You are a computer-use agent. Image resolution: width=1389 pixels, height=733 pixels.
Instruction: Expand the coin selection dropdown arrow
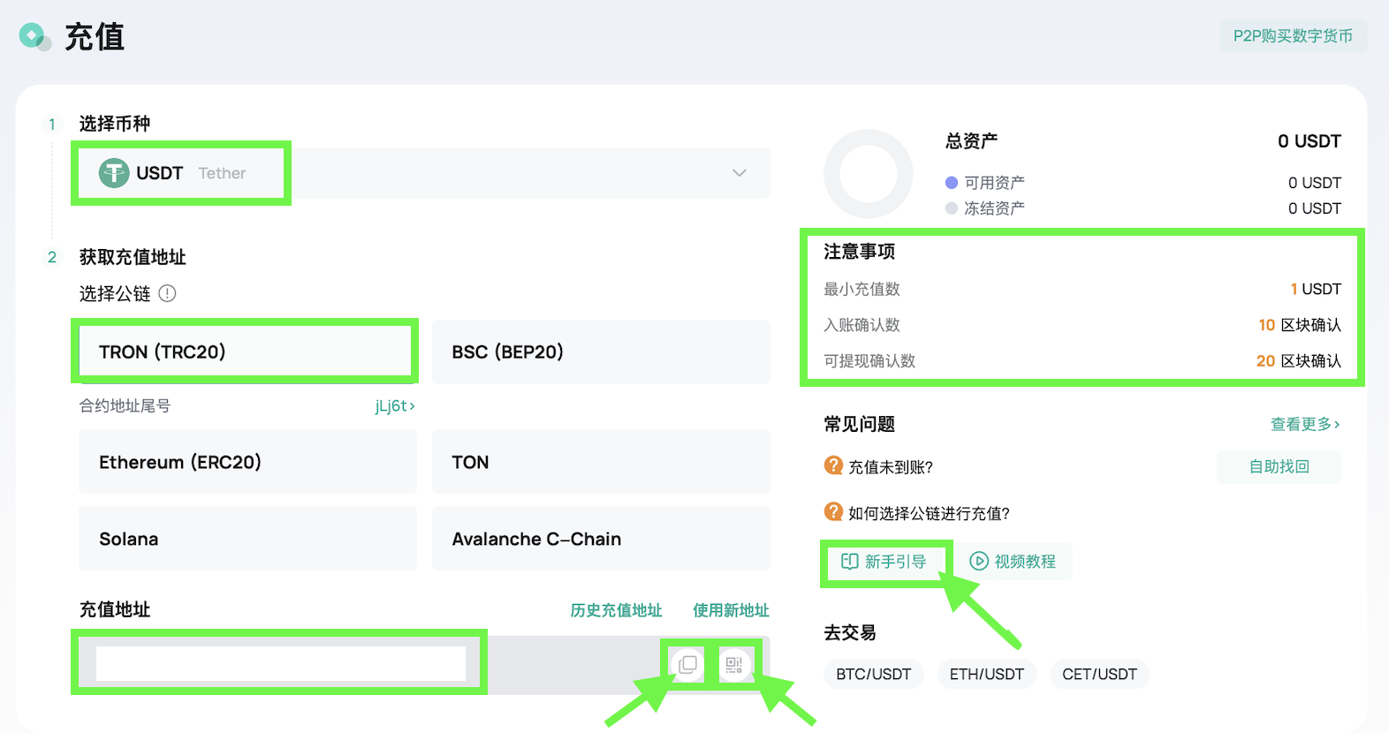[740, 173]
